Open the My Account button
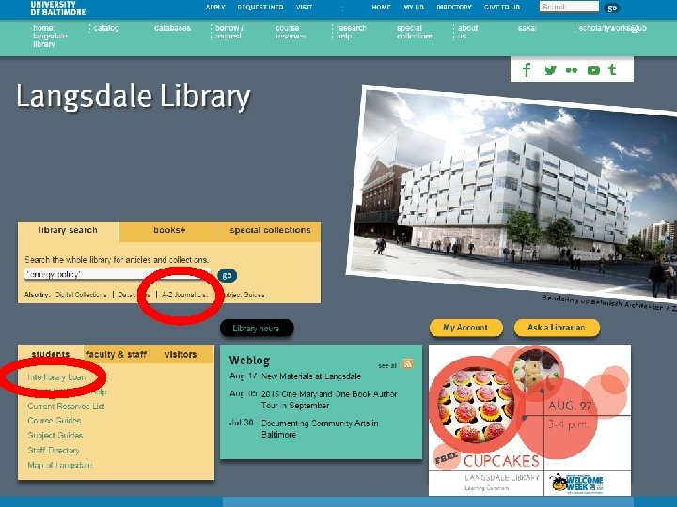The width and height of the screenshot is (677, 507). coord(465,328)
